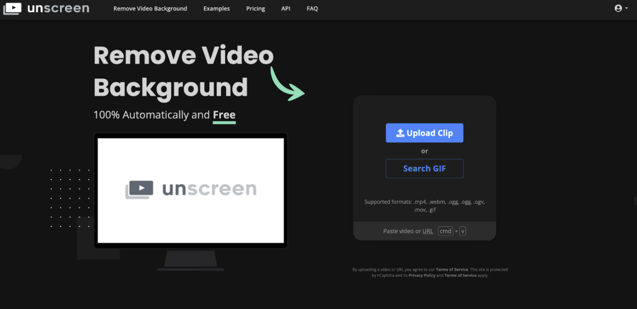Open the hCaptcha Privacy Policy link
The height and width of the screenshot is (309, 637).
click(422, 275)
